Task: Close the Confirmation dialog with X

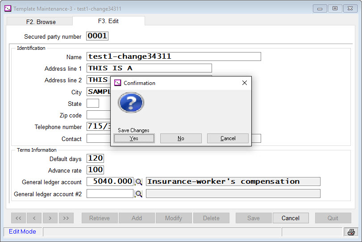Action: (244, 83)
